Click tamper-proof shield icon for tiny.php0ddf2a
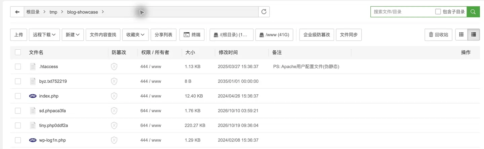Viewport: 484px width, 149px height. coord(114,126)
